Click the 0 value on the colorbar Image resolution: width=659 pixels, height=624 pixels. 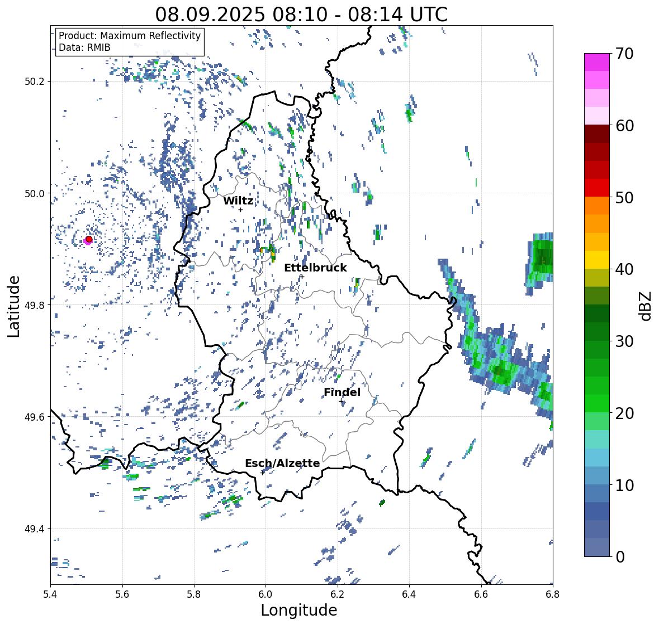tap(620, 557)
